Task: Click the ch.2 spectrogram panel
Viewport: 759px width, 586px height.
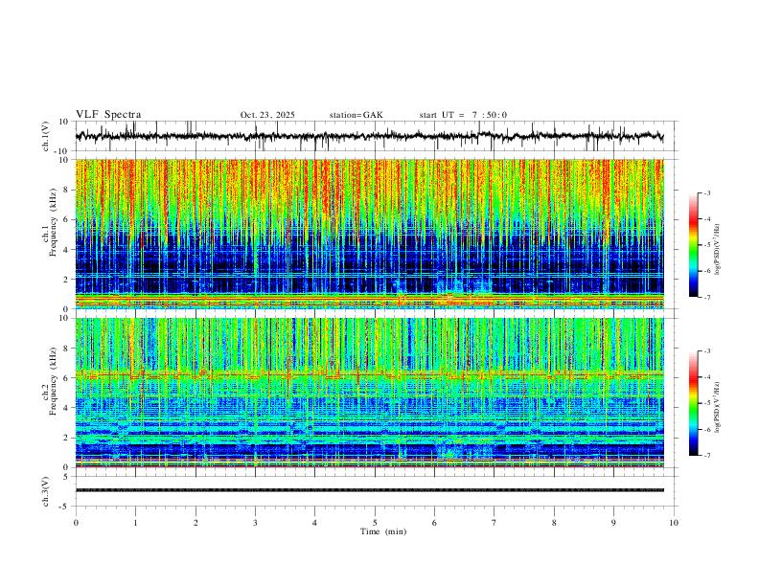Action: tap(369, 393)
